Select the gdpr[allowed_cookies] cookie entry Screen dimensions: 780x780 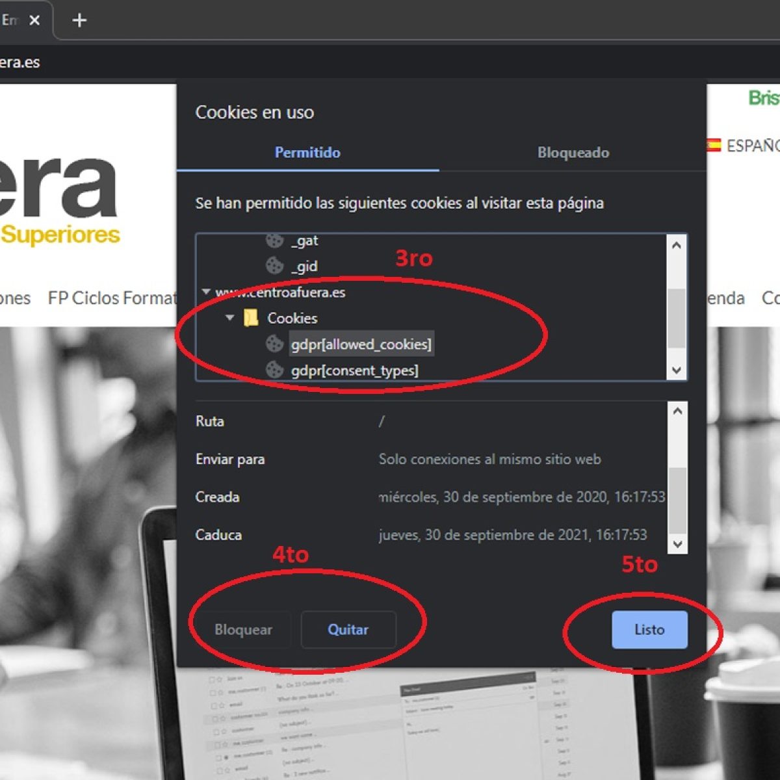361,344
